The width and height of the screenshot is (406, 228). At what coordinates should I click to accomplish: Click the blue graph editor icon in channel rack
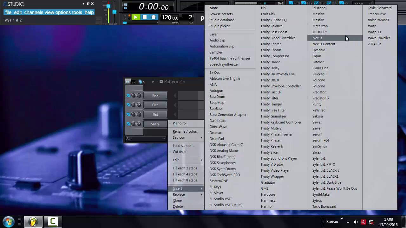coord(140,82)
